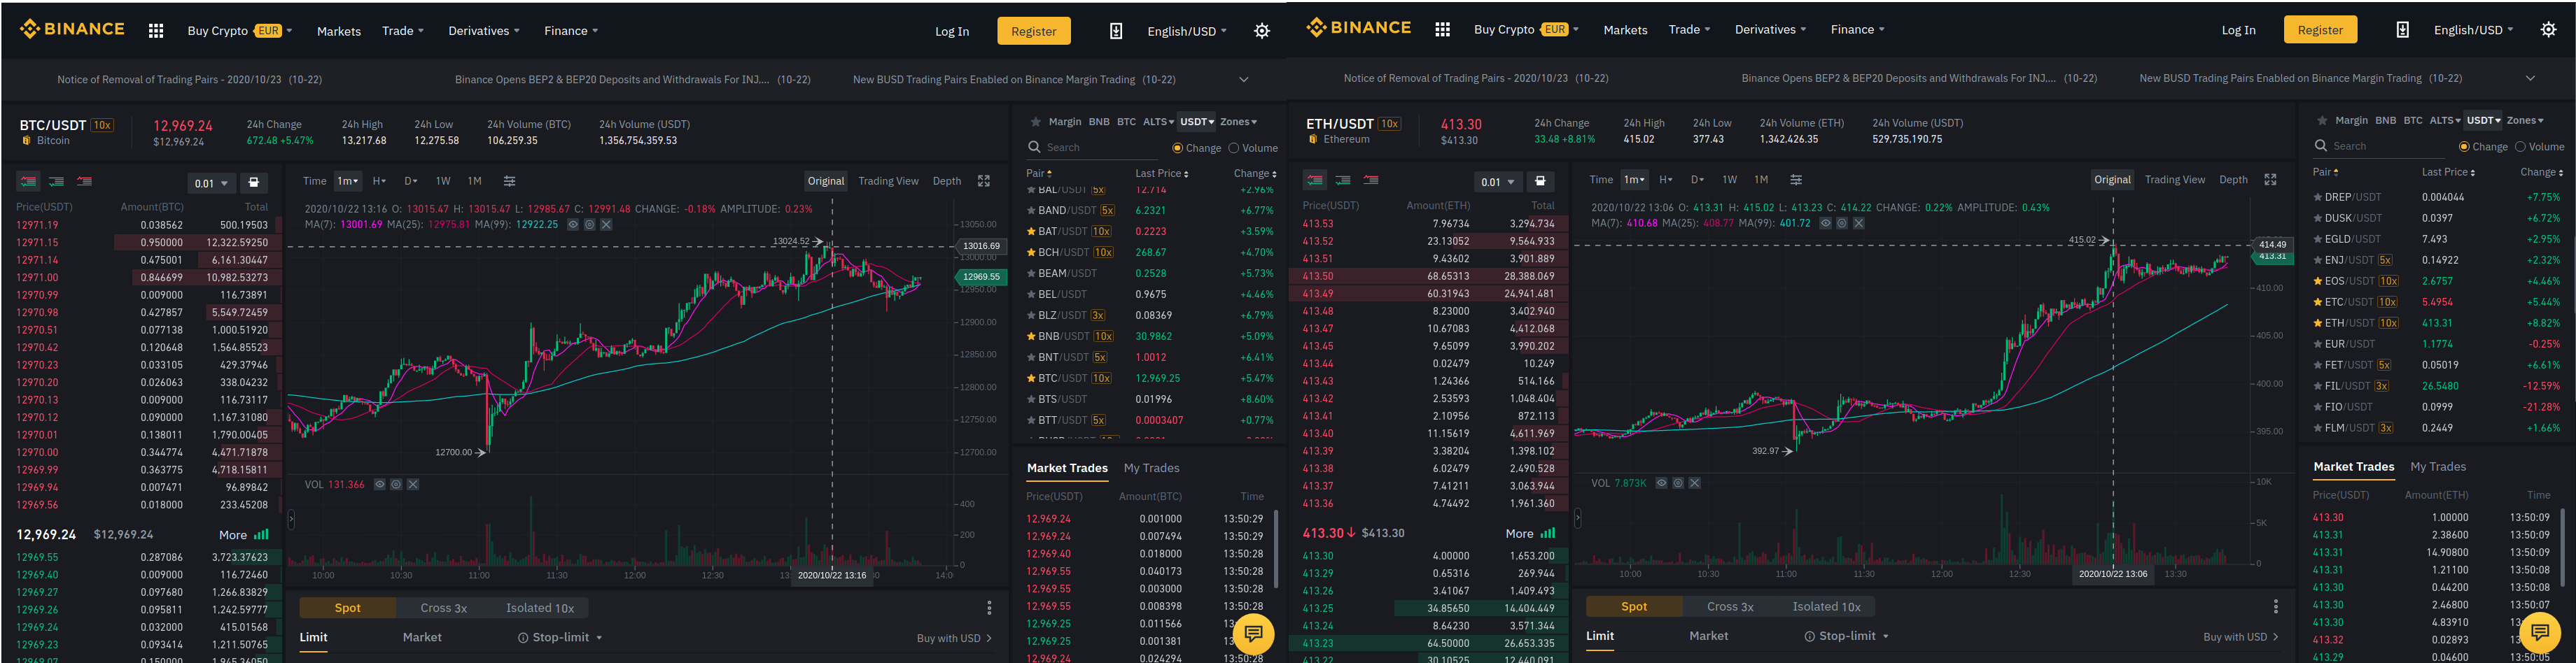Image resolution: width=2576 pixels, height=663 pixels.
Task: Open Finance menu in BTC/USDT window
Action: point(571,31)
